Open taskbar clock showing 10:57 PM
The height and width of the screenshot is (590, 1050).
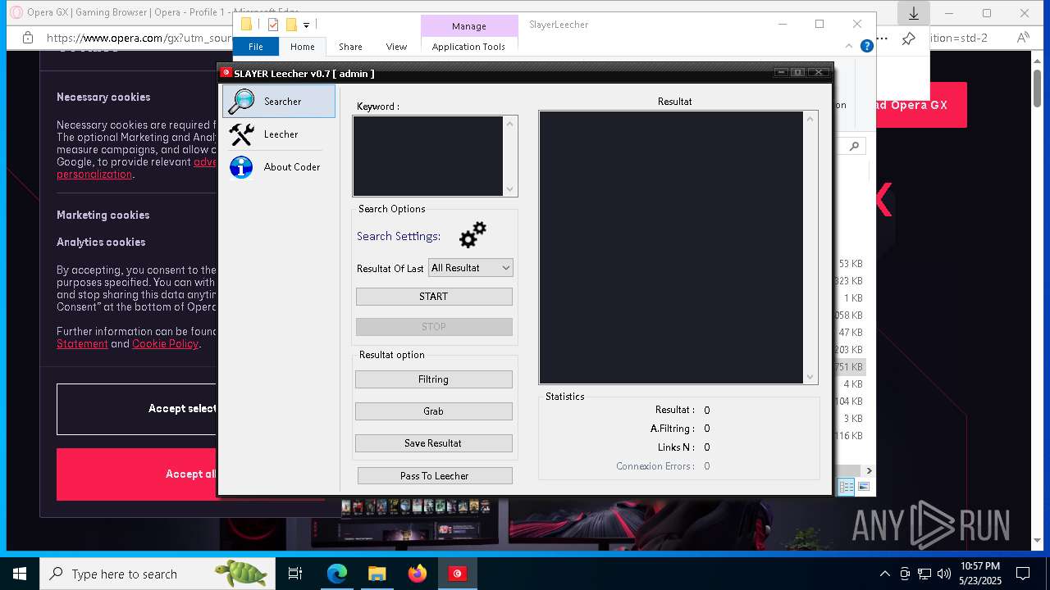[x=979, y=574]
